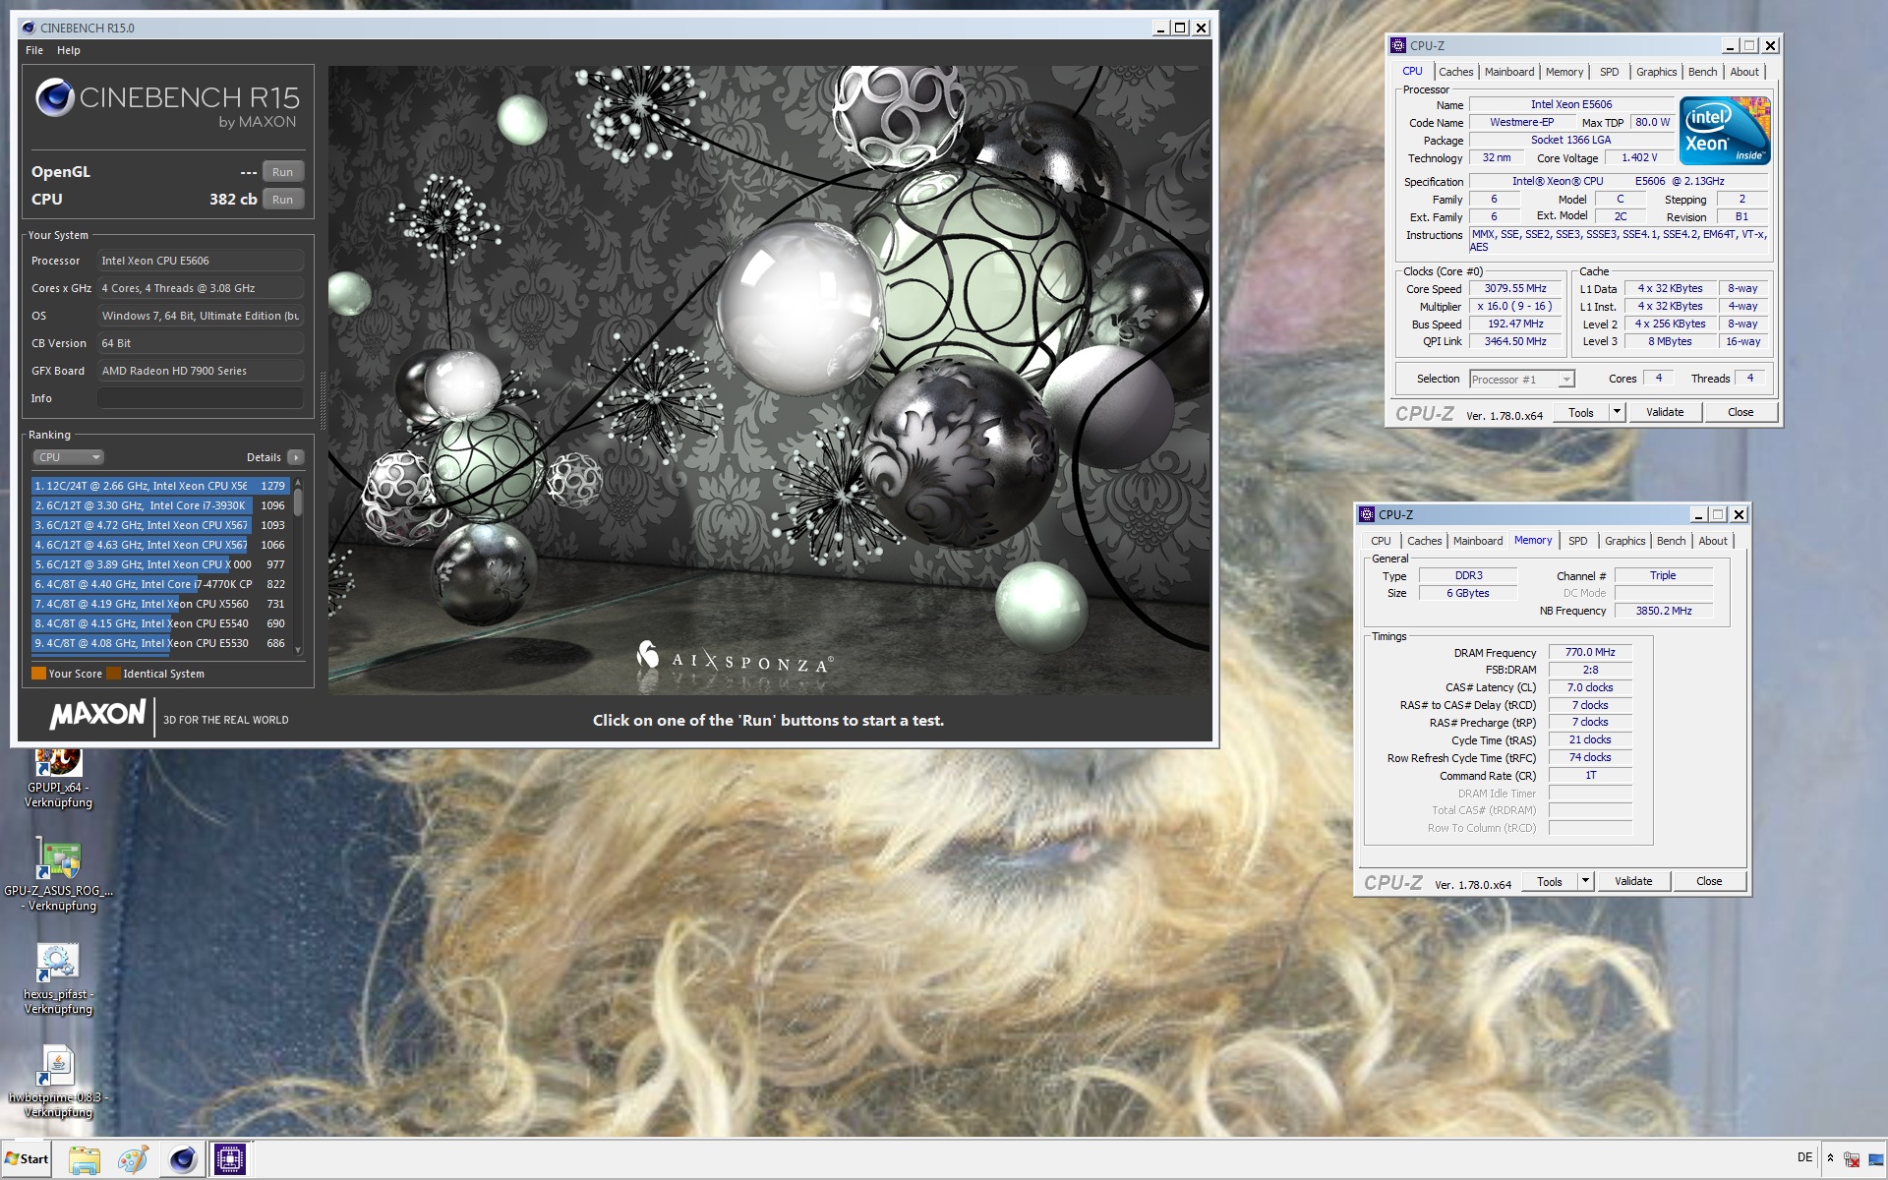Open Mainboard tab in upper CPU-Z
This screenshot has height=1180, width=1888.
pyautogui.click(x=1509, y=72)
